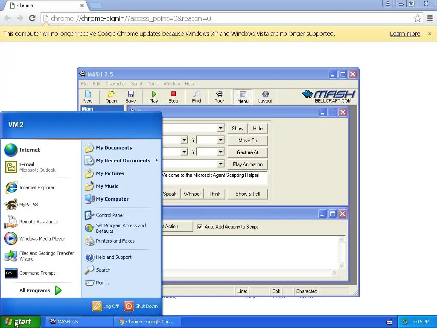Click the MASH Bellcraft.com logo
The height and width of the screenshot is (328, 437).
point(329,97)
